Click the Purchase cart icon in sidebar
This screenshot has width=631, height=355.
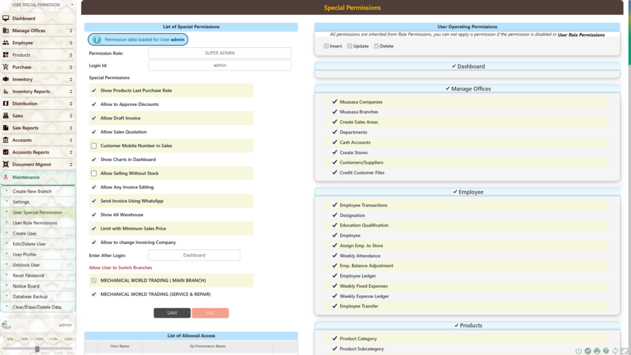point(6,67)
